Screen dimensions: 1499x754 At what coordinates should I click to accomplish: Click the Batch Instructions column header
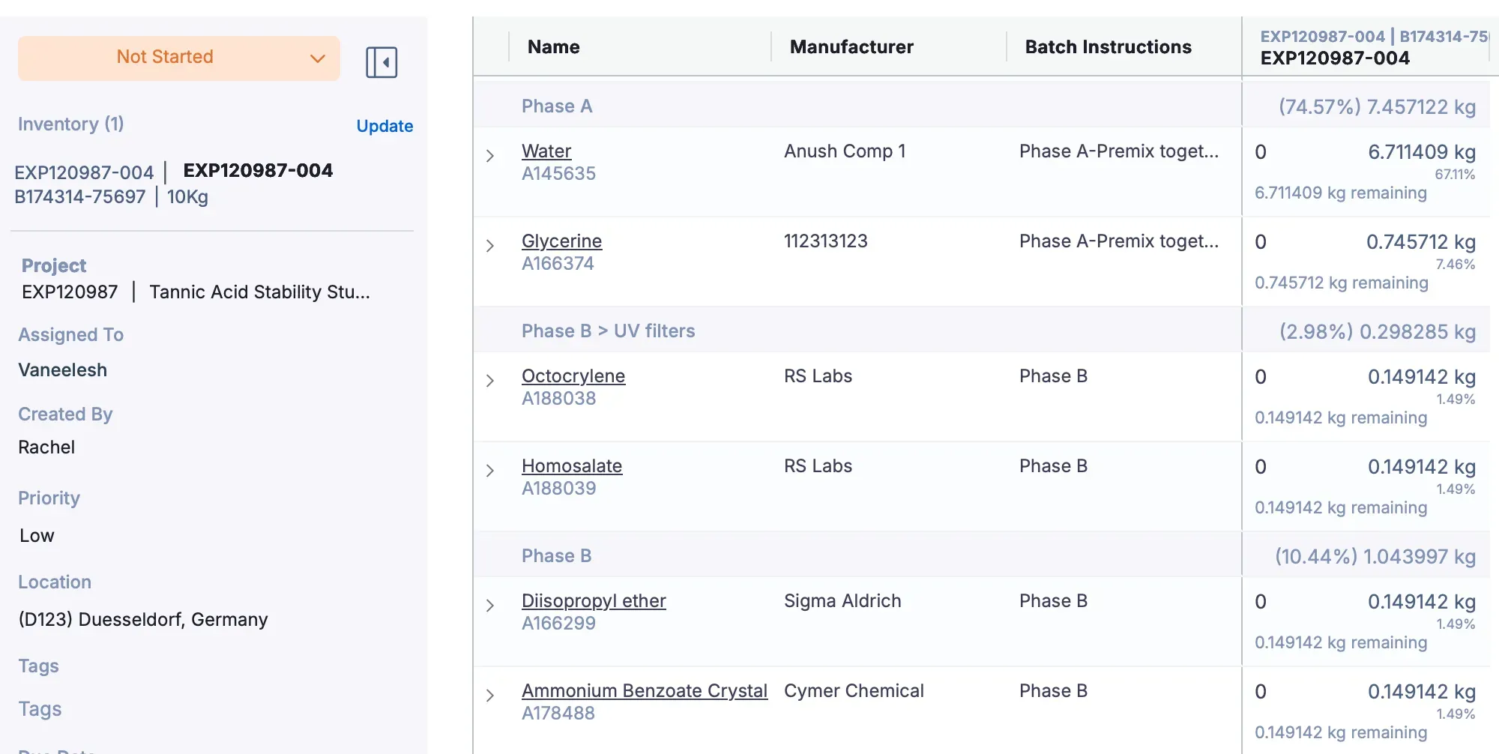pos(1108,47)
